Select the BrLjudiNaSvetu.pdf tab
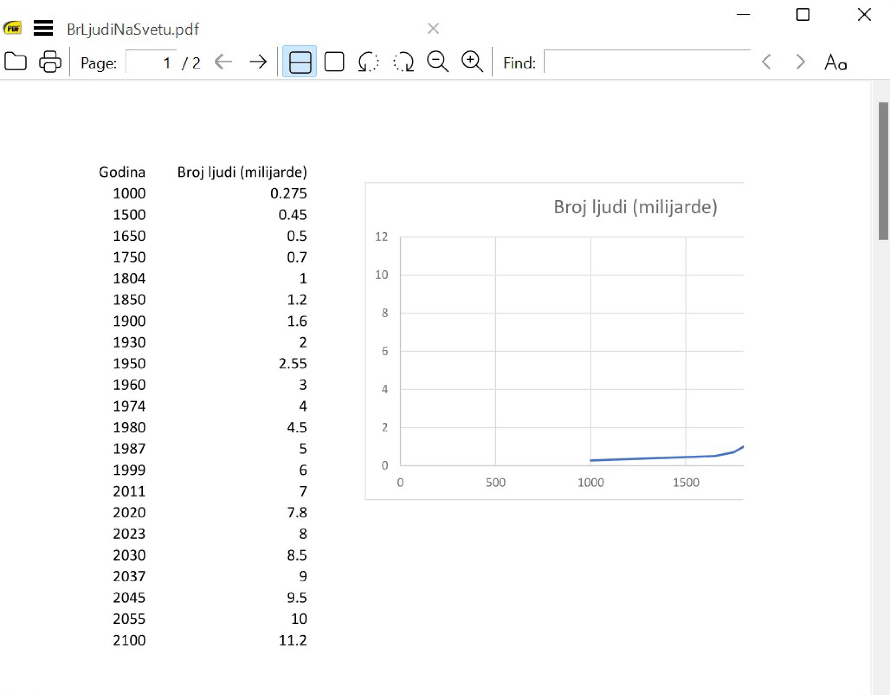The height and width of the screenshot is (695, 890). (x=133, y=29)
